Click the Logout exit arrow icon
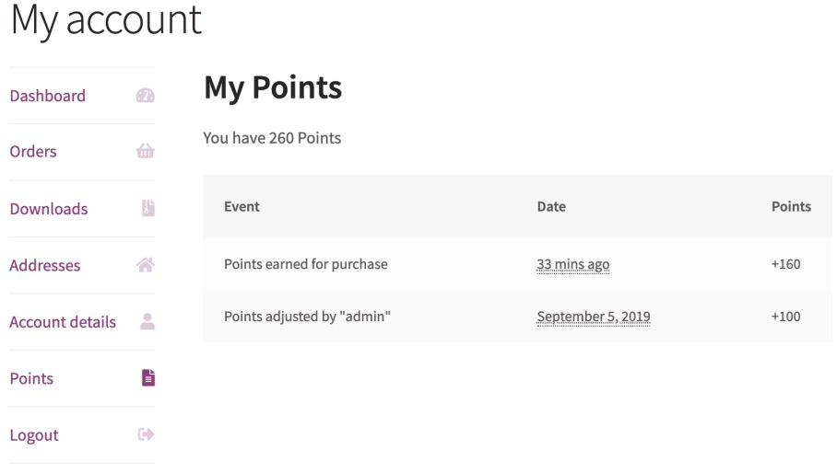The image size is (837, 473). coord(146,435)
